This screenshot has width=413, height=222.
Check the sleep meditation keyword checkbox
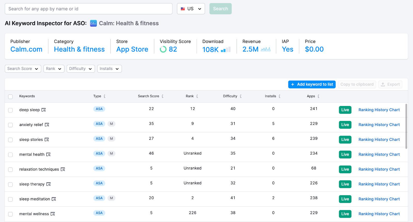10,199
